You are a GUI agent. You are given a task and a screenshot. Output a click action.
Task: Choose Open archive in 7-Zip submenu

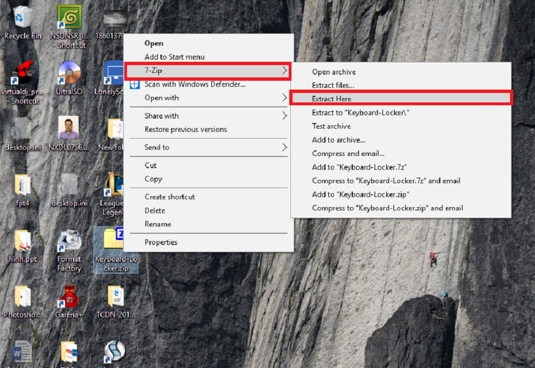click(x=401, y=72)
